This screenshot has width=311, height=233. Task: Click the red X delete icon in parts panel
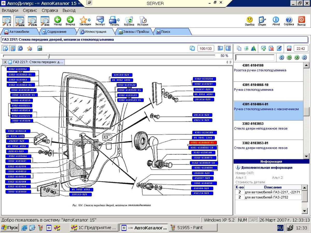(x=271, y=48)
